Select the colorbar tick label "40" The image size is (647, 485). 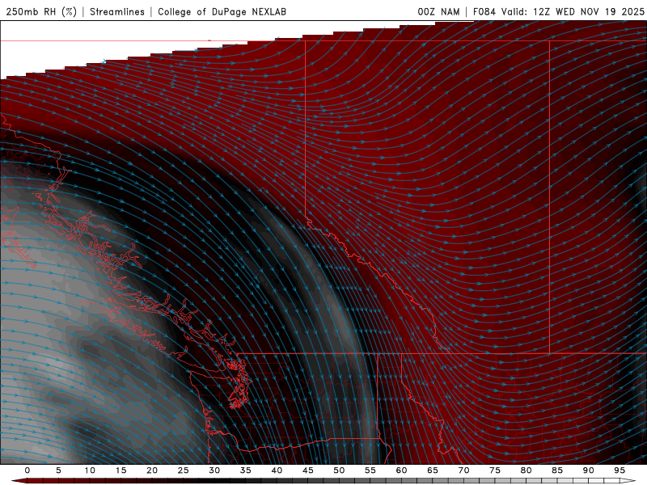tap(277, 470)
